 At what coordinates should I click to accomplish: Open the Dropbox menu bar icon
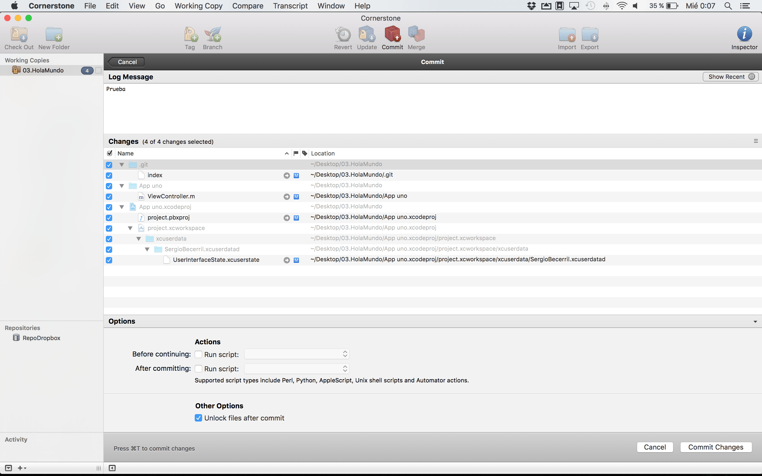(532, 6)
